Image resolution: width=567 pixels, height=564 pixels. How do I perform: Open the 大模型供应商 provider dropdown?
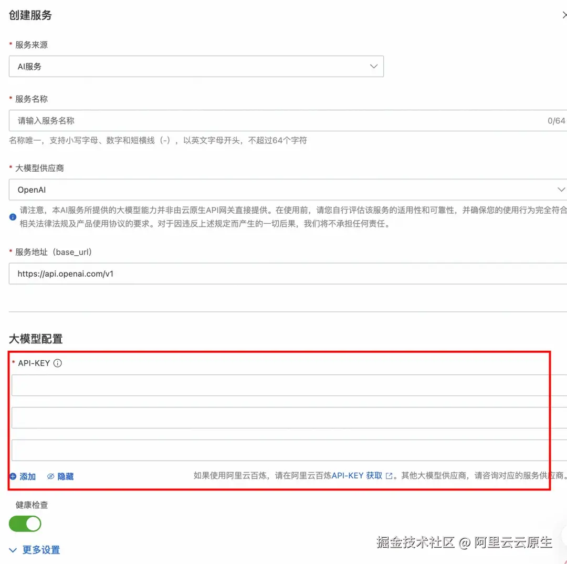pyautogui.click(x=283, y=189)
